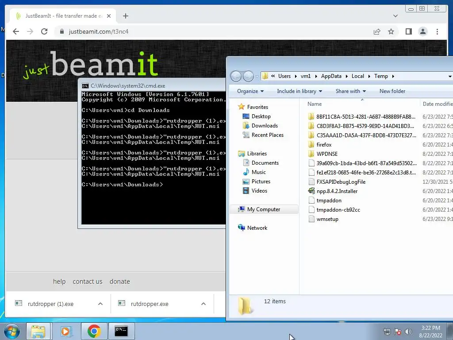Open Windows Media Player taskbar icon
The image size is (453, 340).
tap(66, 331)
